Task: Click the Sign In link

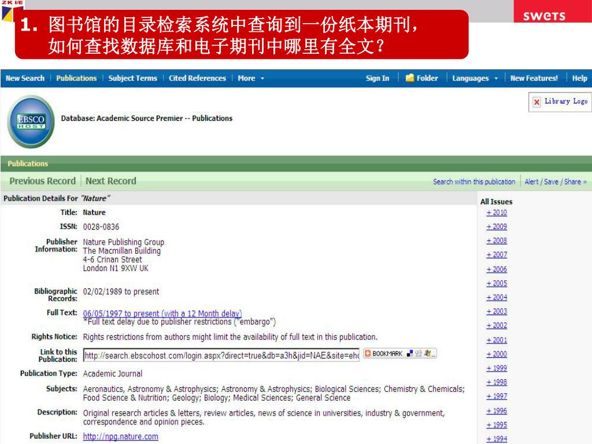Action: point(377,78)
